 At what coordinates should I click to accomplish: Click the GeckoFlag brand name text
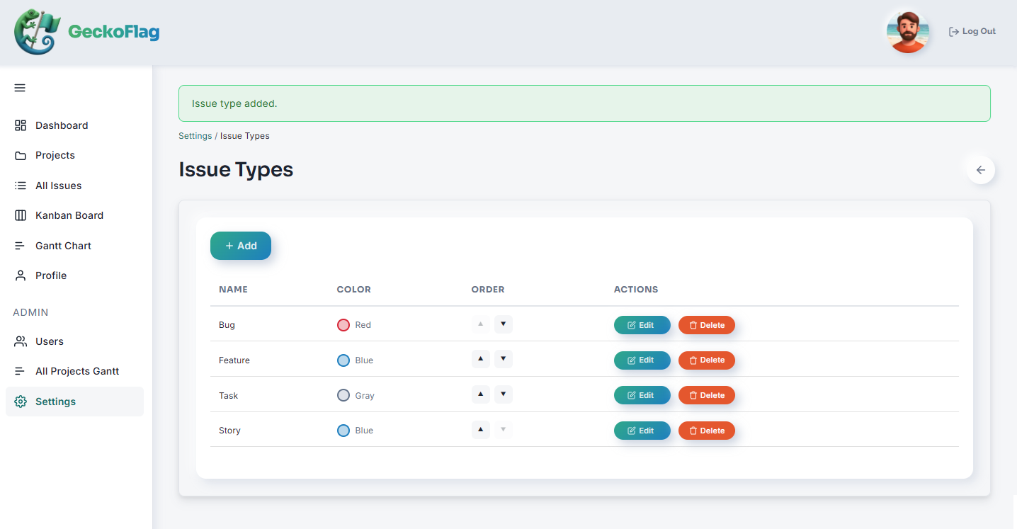point(113,32)
